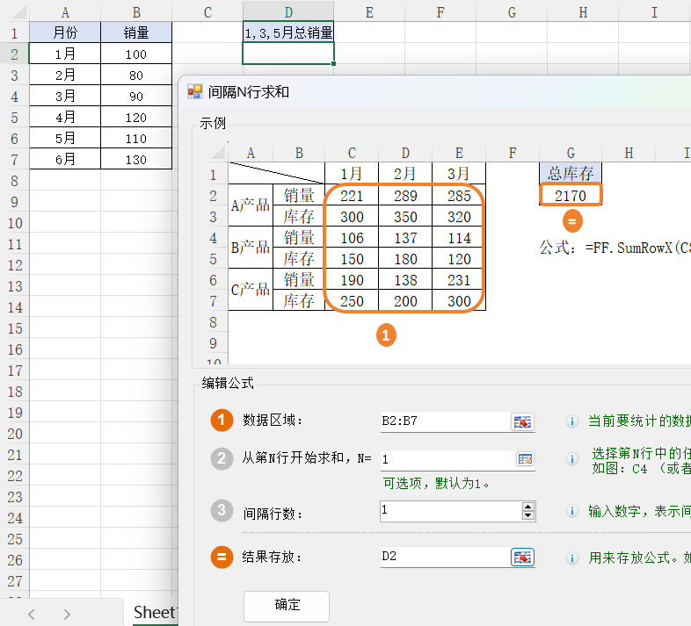Select cell B7 containing 130
Viewport: 691px width, 626px height.
click(x=135, y=160)
